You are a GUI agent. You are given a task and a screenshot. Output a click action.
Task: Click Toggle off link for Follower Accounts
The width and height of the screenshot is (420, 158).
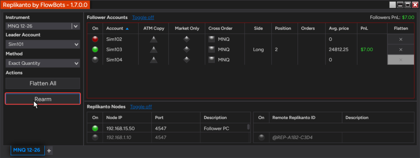click(143, 17)
